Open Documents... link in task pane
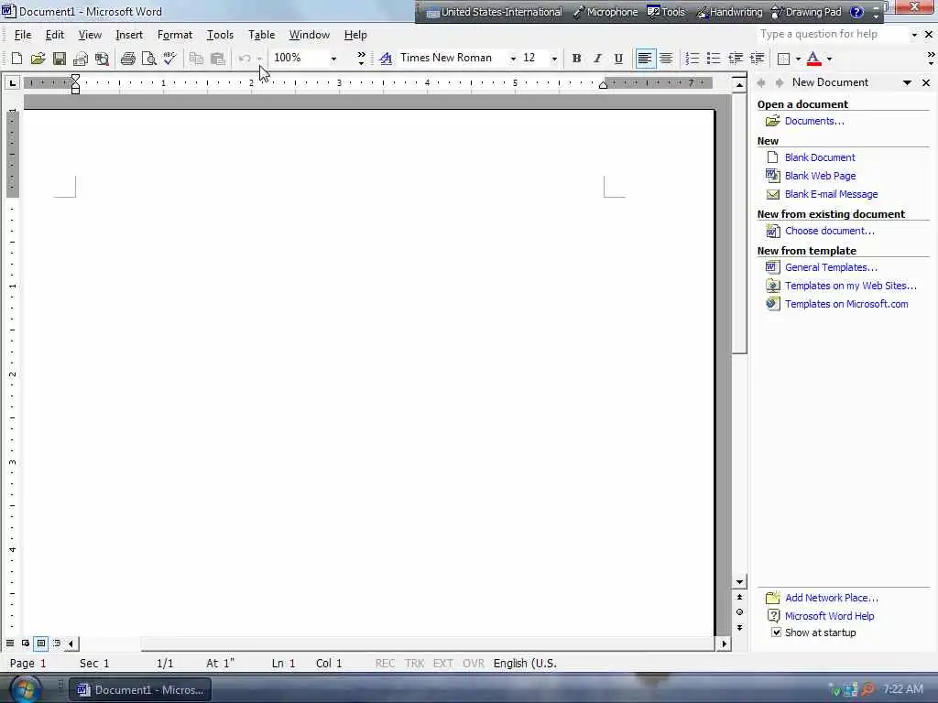The height and width of the screenshot is (703, 938). tap(814, 121)
